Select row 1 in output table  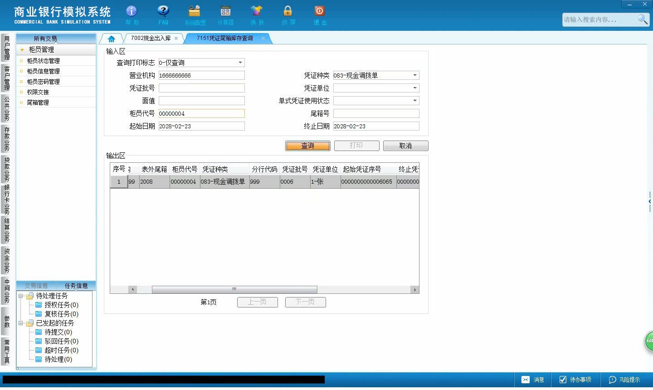click(264, 181)
